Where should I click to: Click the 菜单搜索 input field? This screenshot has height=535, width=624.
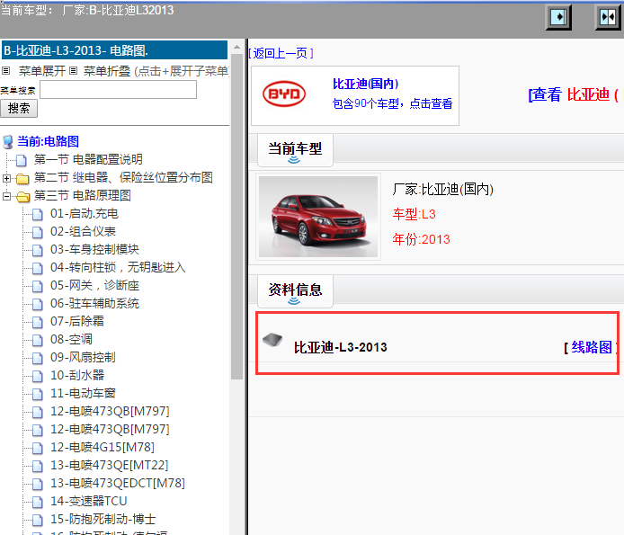(x=118, y=90)
